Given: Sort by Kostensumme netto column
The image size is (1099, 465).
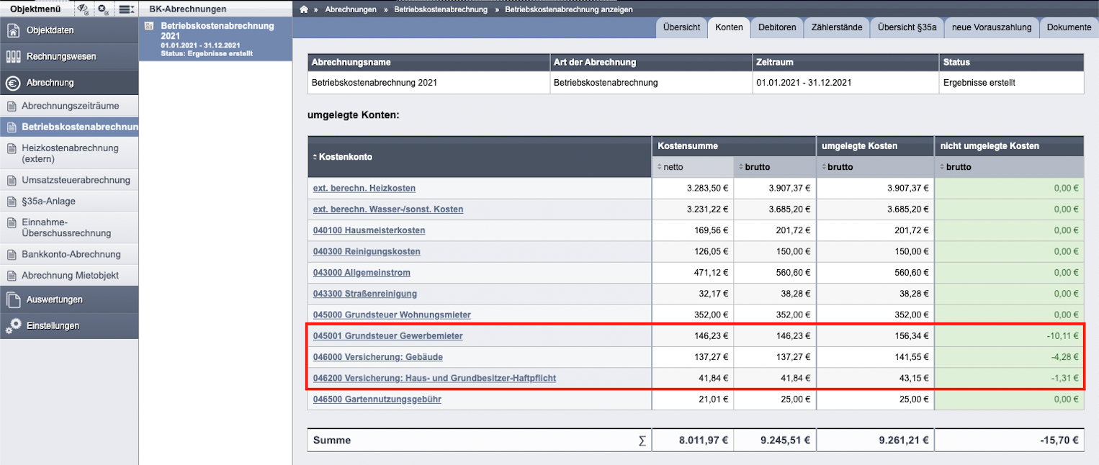Looking at the screenshot, I should click(x=659, y=167).
